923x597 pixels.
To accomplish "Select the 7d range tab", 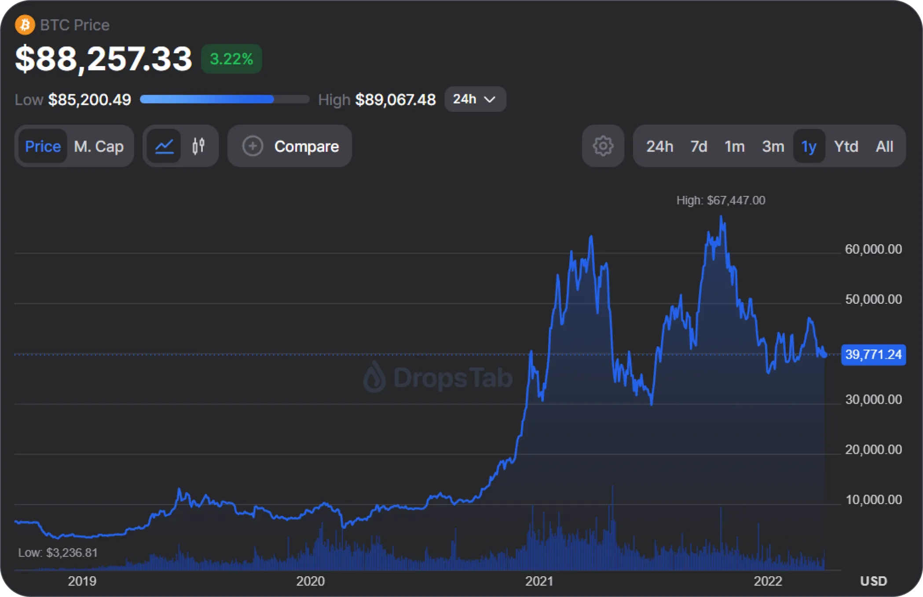I will pos(699,146).
